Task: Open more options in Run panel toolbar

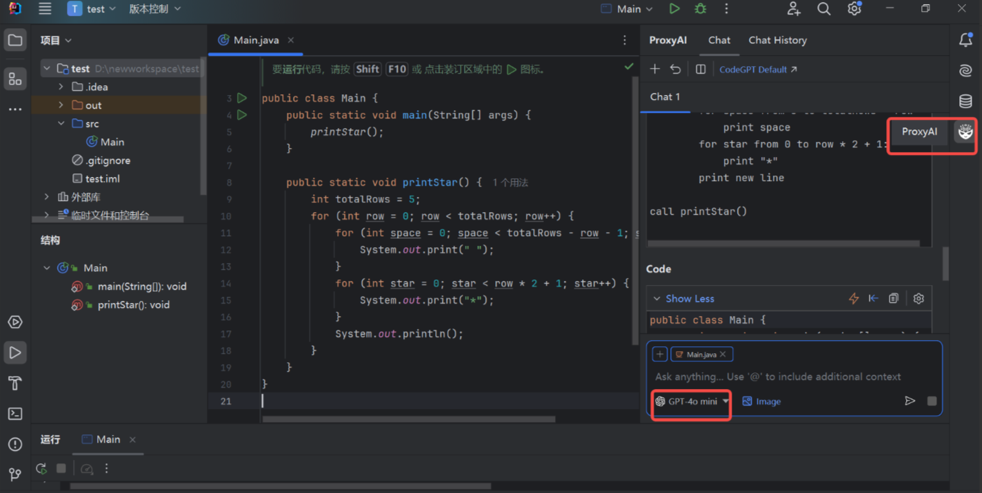Action: click(x=106, y=468)
